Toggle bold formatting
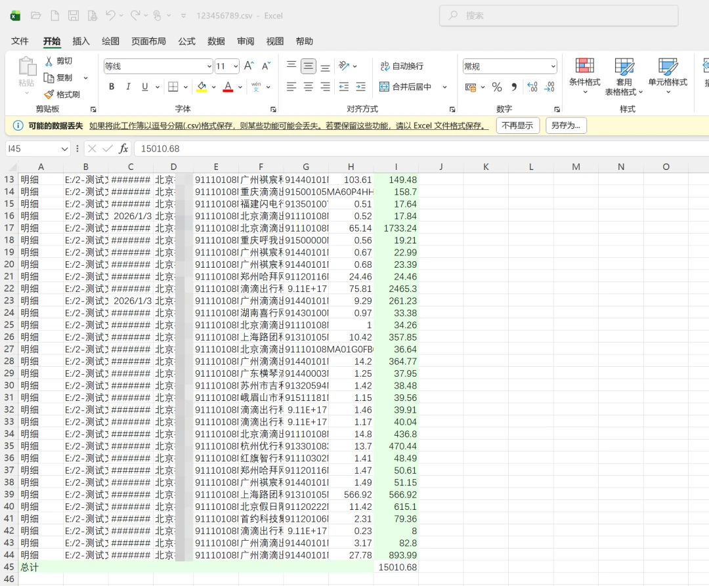Screen dimensions: 709x586 (x=112, y=86)
